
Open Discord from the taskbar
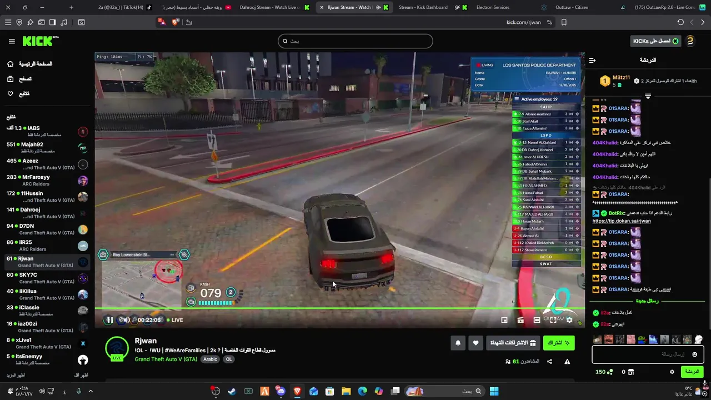tap(281, 391)
